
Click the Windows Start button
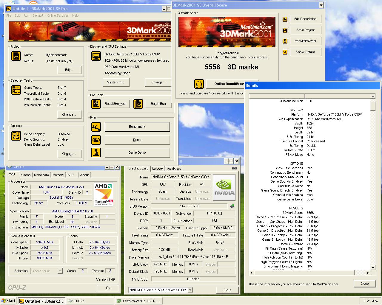pyautogui.click(x=8, y=301)
